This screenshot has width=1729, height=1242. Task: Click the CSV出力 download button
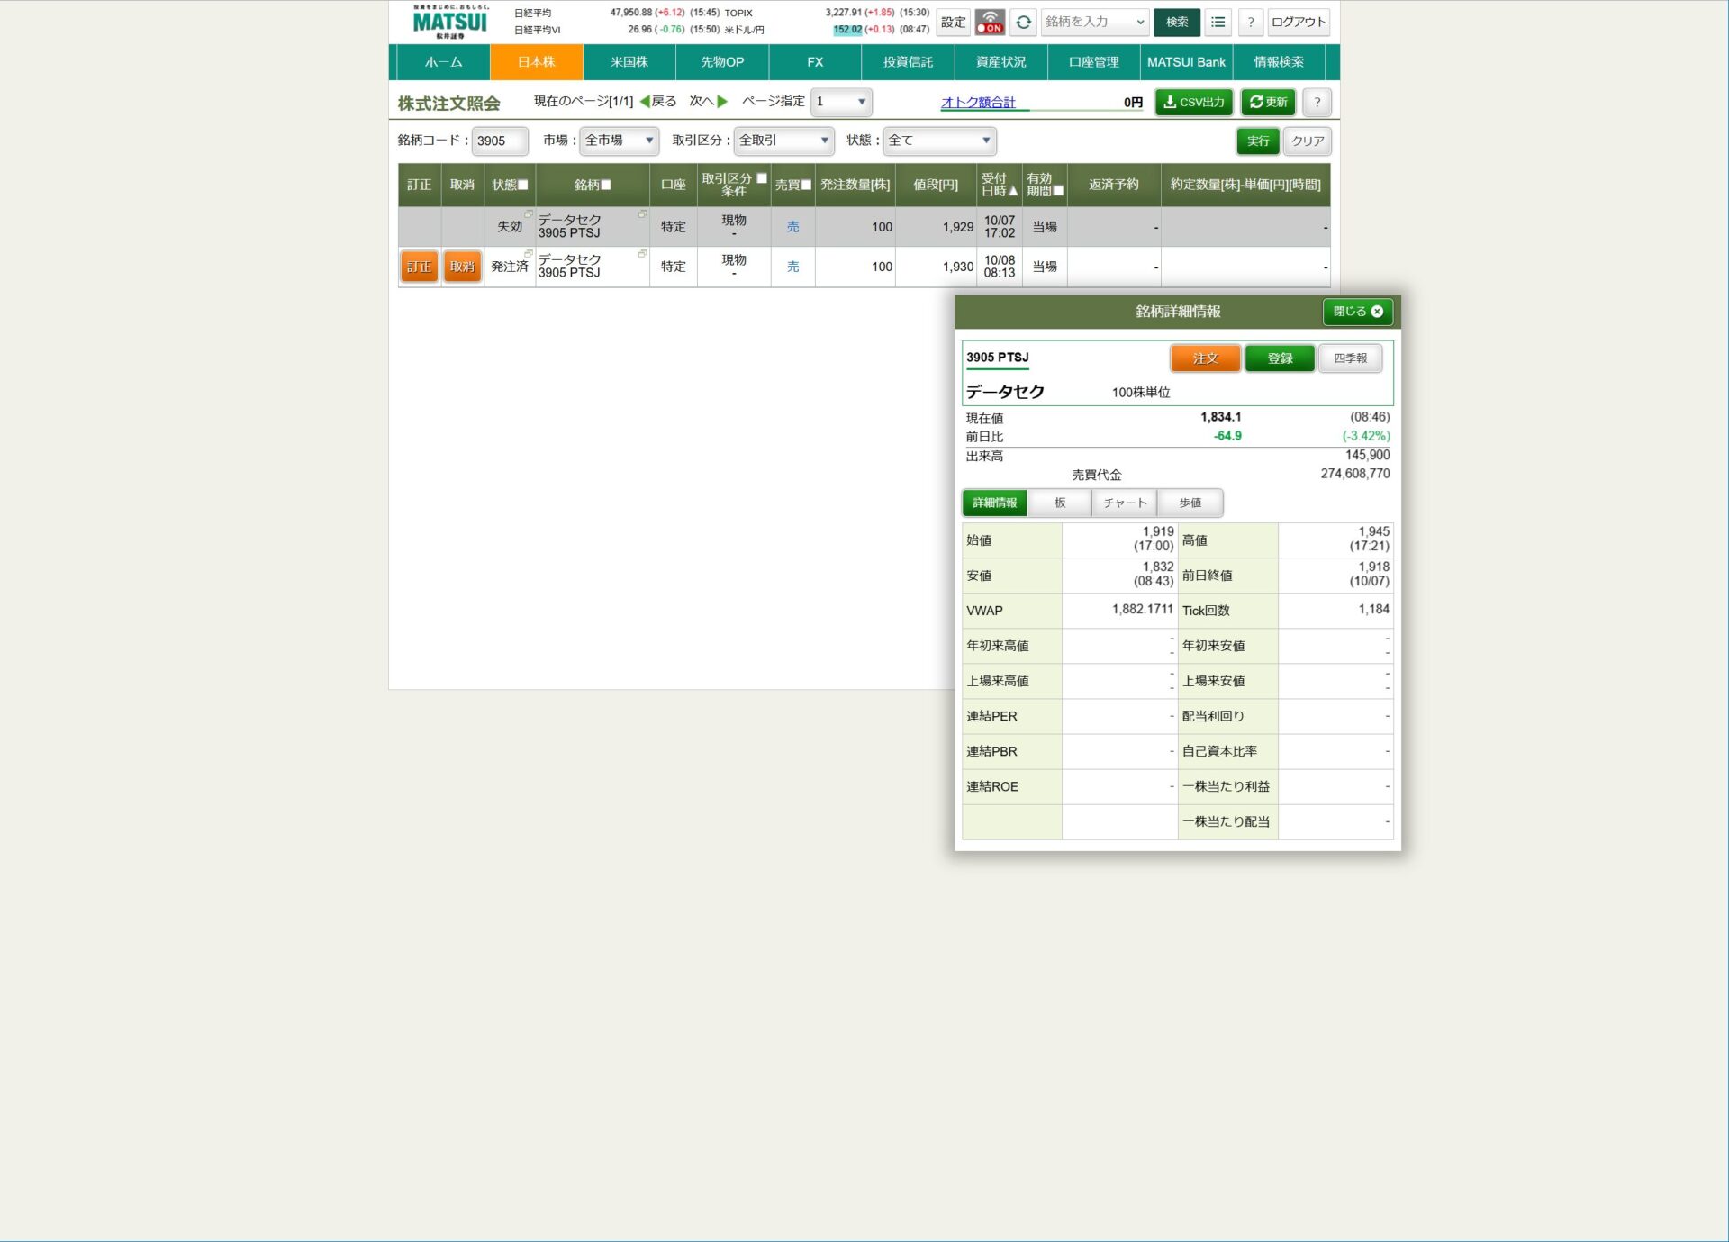tap(1193, 102)
